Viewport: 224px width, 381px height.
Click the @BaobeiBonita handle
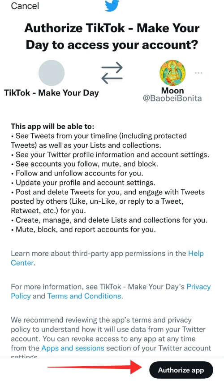(x=172, y=98)
